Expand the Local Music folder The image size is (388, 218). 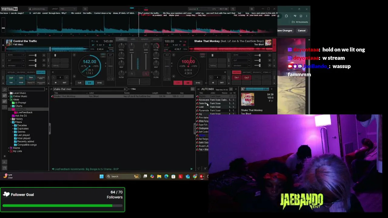[x=8, y=93]
